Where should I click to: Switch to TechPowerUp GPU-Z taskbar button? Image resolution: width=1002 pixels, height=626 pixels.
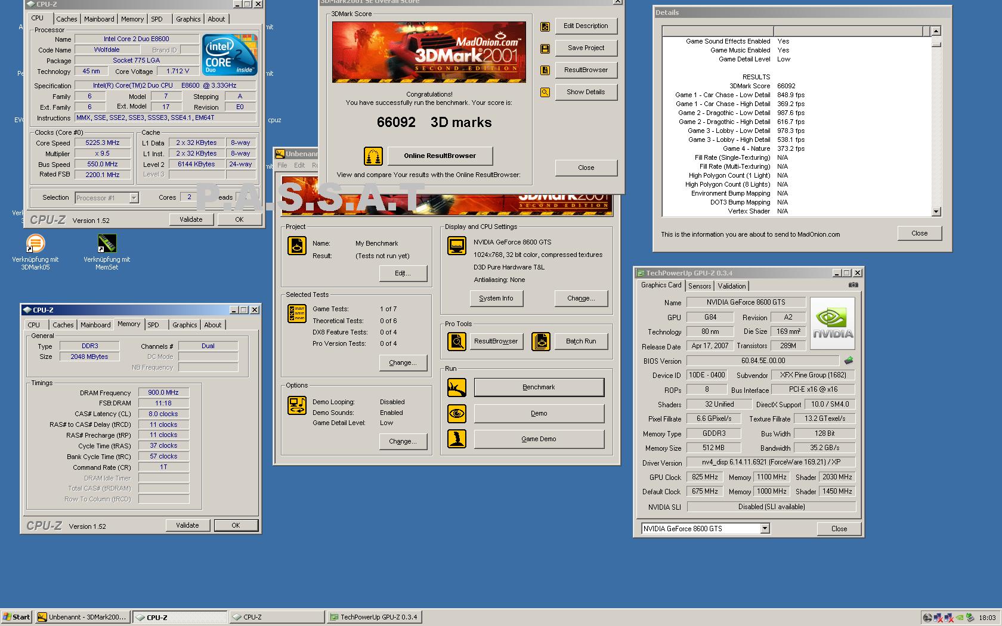374,617
